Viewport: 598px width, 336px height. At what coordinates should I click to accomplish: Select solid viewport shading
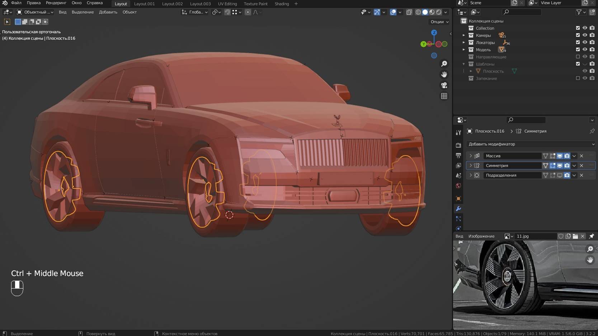[x=425, y=12]
